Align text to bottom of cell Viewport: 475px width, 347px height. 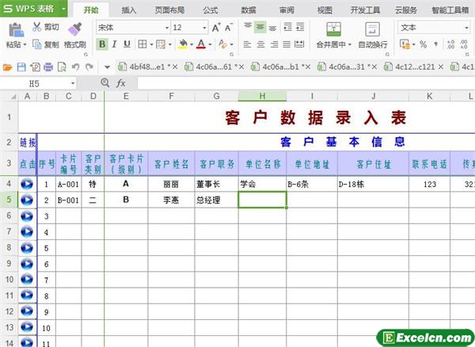point(272,27)
